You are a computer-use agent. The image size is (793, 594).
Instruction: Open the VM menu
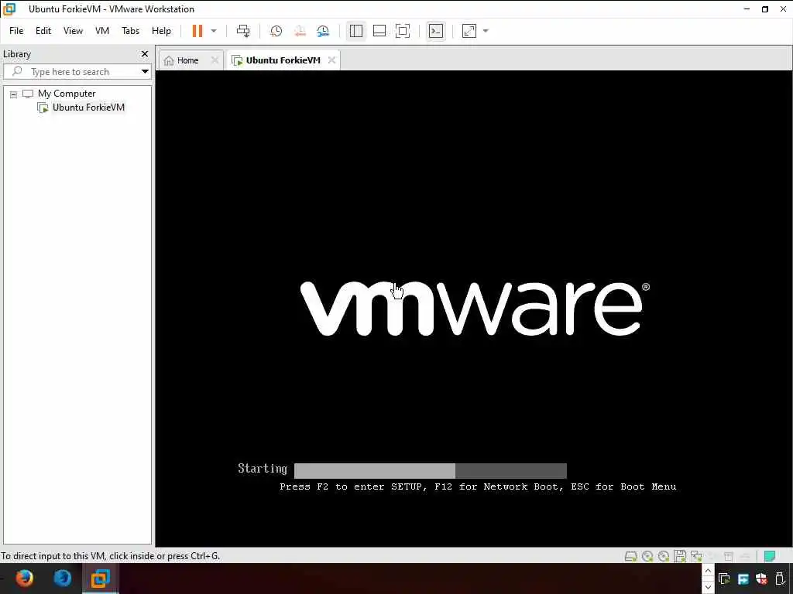[102, 31]
